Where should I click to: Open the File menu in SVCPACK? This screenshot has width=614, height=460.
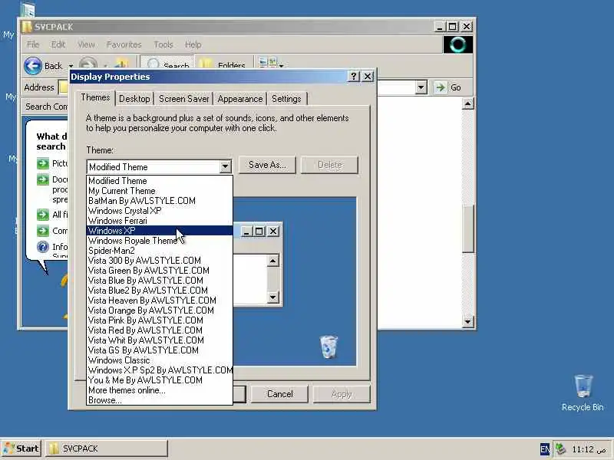click(x=33, y=44)
